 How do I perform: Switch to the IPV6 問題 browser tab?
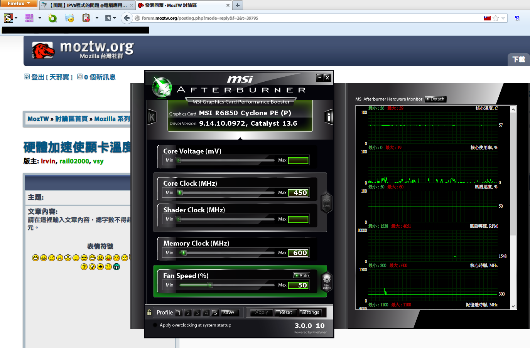[x=88, y=5]
